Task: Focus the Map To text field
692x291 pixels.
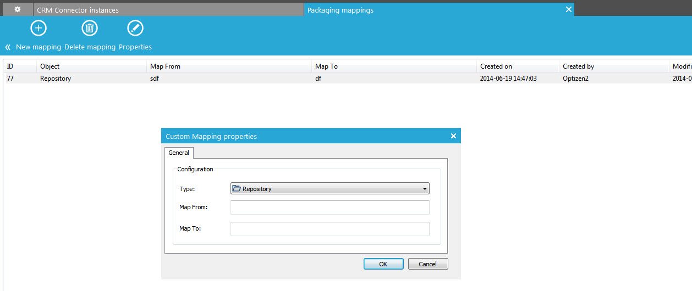Action: [x=329, y=229]
